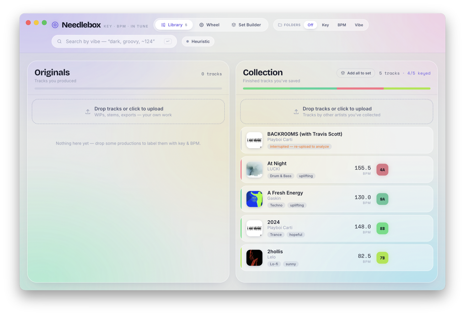This screenshot has height=316, width=465.
Task: Click Add all to set button
Action: pyautogui.click(x=356, y=73)
